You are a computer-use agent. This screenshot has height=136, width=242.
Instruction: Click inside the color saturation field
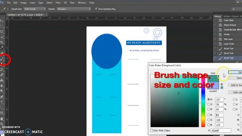pos(175,101)
